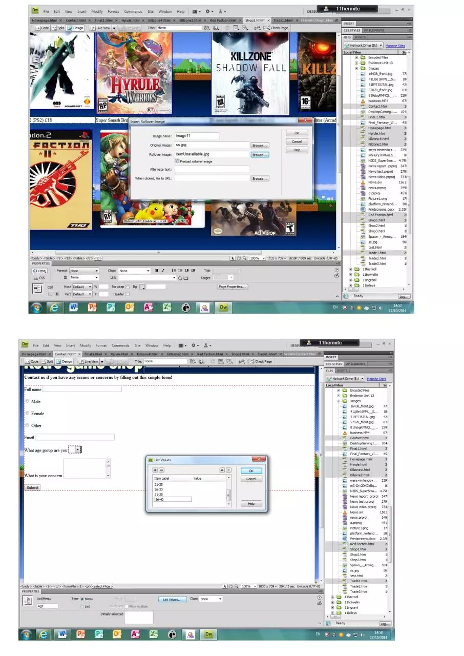464x656 pixels.
Task: Click move-down arrow in List Values dialog
Action: (x=228, y=470)
